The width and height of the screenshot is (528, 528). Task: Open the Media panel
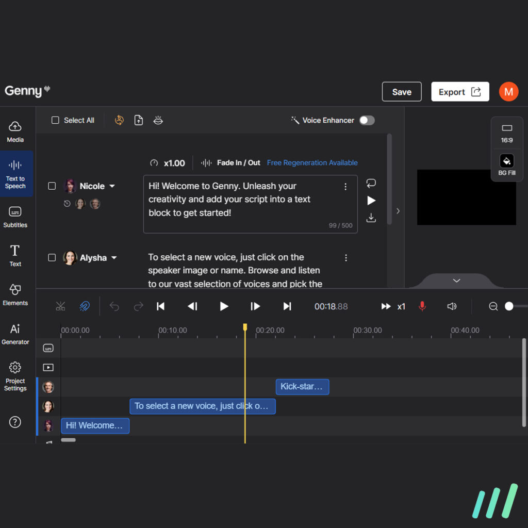point(15,131)
